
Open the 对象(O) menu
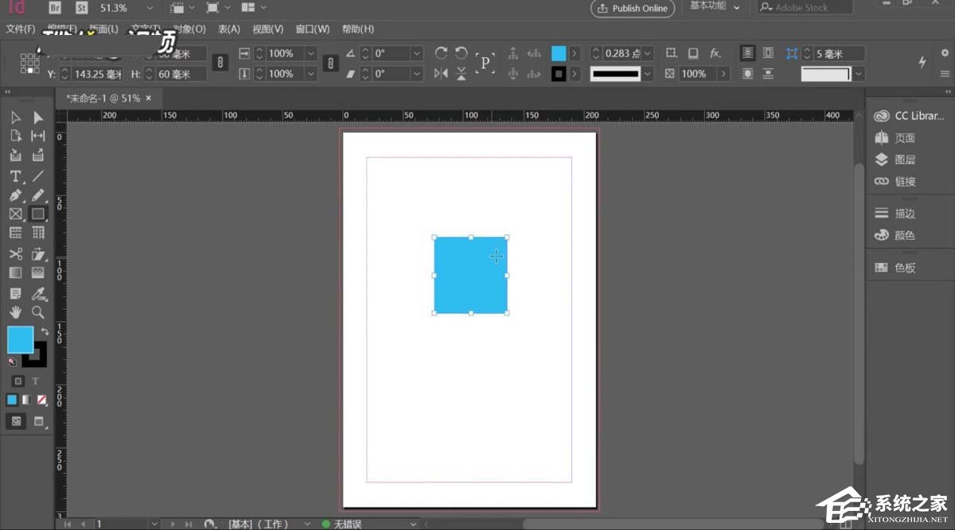pyautogui.click(x=189, y=29)
